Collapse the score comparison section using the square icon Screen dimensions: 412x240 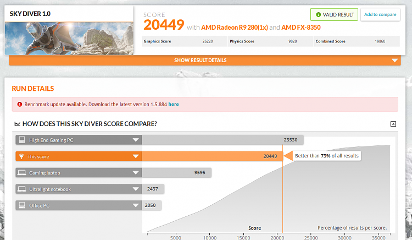[393, 124]
